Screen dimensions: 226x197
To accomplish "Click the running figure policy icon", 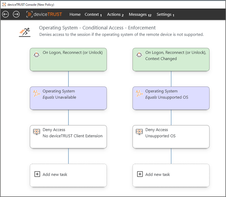I will 25,32.
